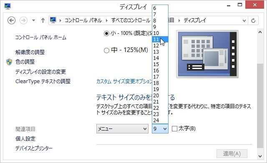
Task: Choose font size 10 in the list
Action: [x=160, y=33]
